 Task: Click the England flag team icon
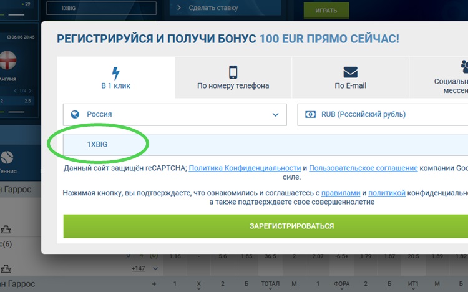pyautogui.click(x=8, y=63)
